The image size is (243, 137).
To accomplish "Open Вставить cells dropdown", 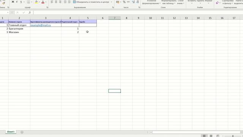I will (192, 2).
